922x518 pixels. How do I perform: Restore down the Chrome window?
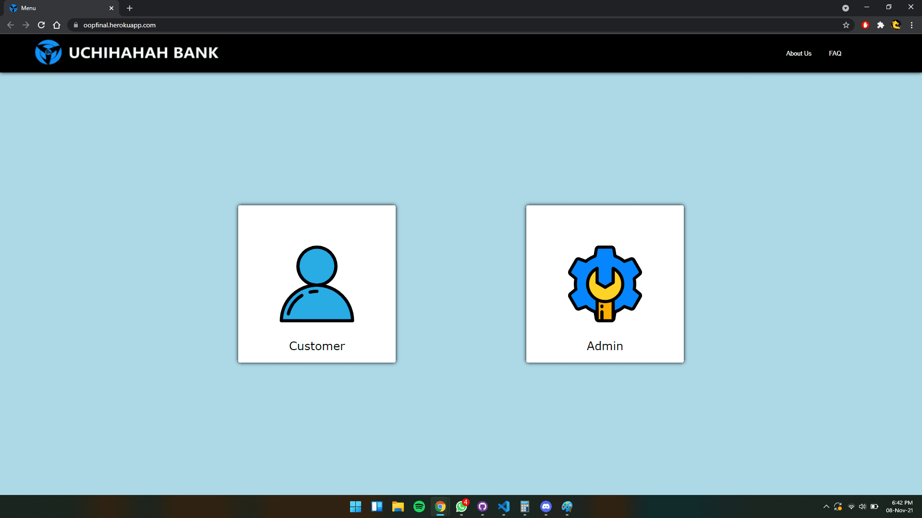(x=889, y=7)
